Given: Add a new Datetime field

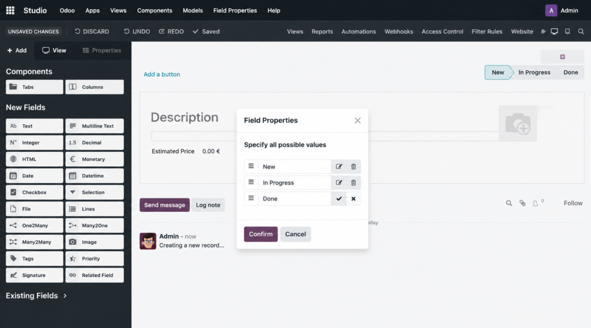Looking at the screenshot, I should point(94,176).
